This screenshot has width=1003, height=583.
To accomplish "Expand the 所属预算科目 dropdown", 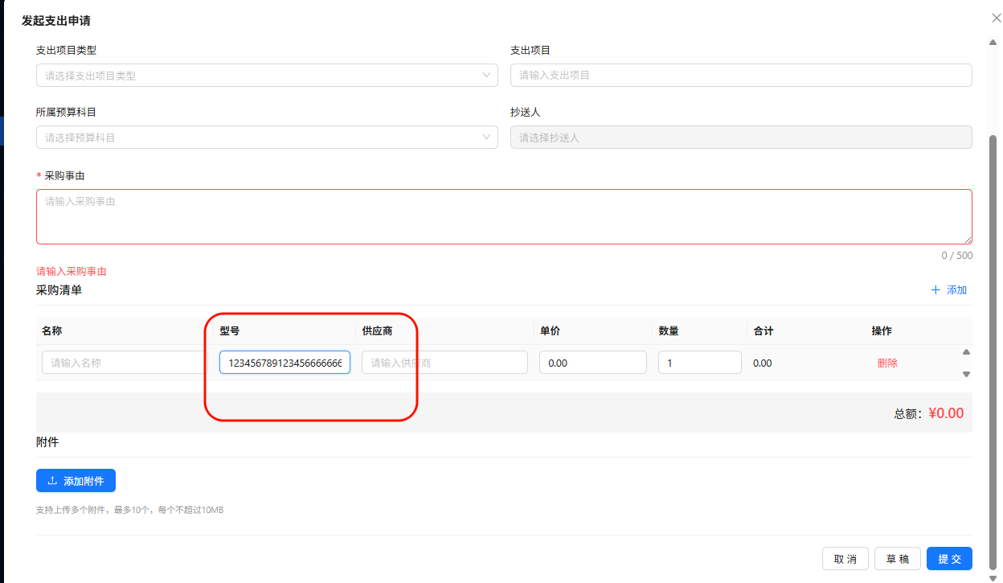I will point(267,138).
